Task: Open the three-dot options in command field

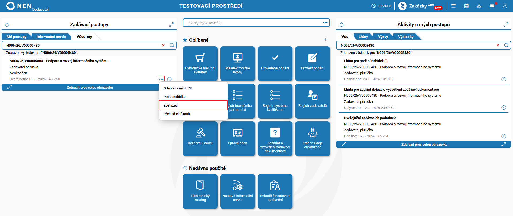Action: pyautogui.click(x=325, y=23)
